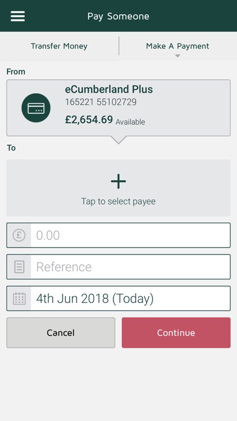Screen dimensions: 237x421
Task: Focus the 0.00 amount field
Action: pyautogui.click(x=118, y=235)
